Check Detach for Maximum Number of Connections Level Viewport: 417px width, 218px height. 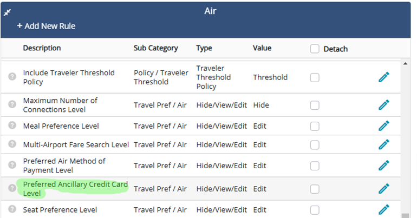315,105
